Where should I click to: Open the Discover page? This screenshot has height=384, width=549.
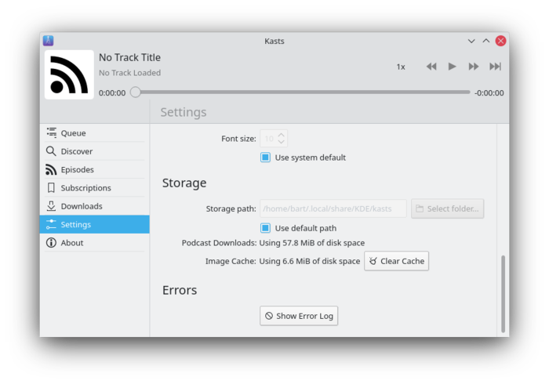pos(95,151)
